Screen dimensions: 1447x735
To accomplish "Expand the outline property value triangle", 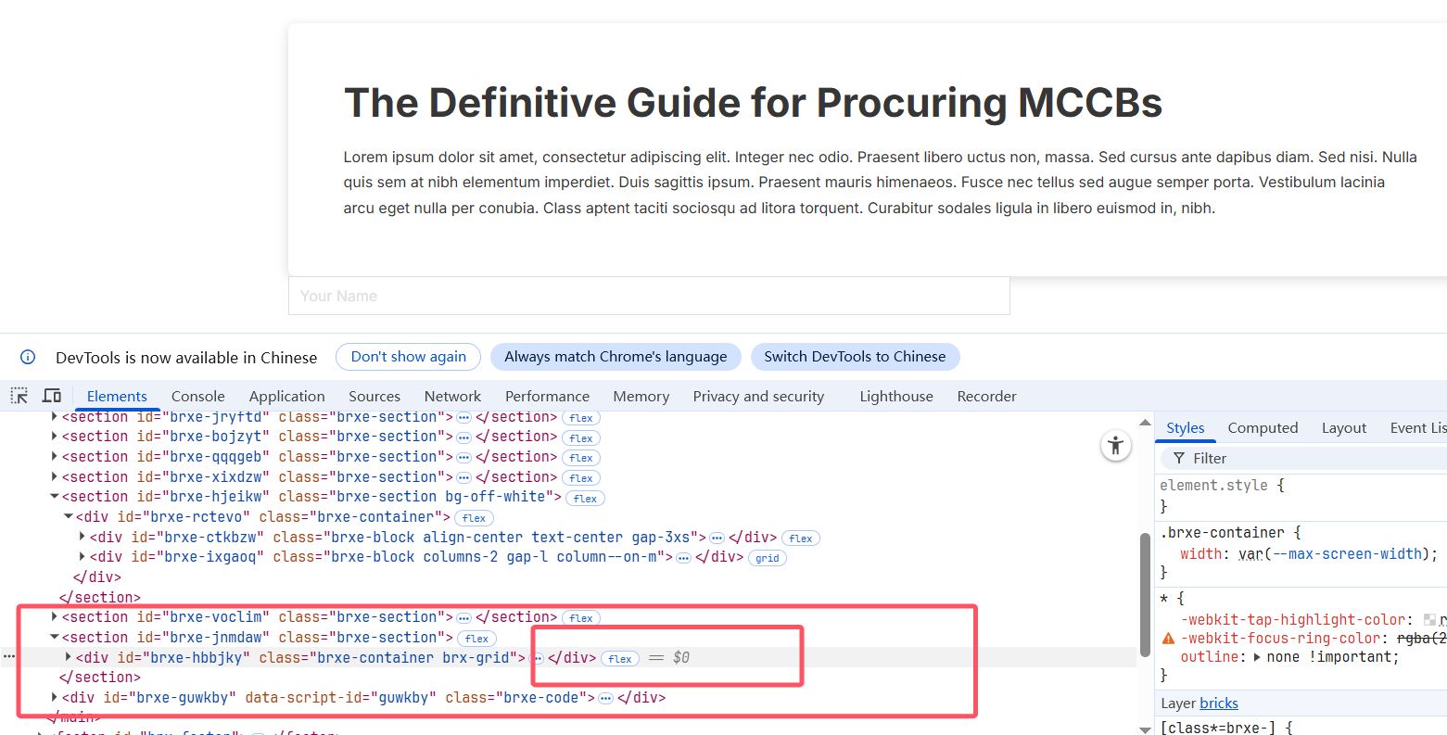I will [x=1257, y=657].
